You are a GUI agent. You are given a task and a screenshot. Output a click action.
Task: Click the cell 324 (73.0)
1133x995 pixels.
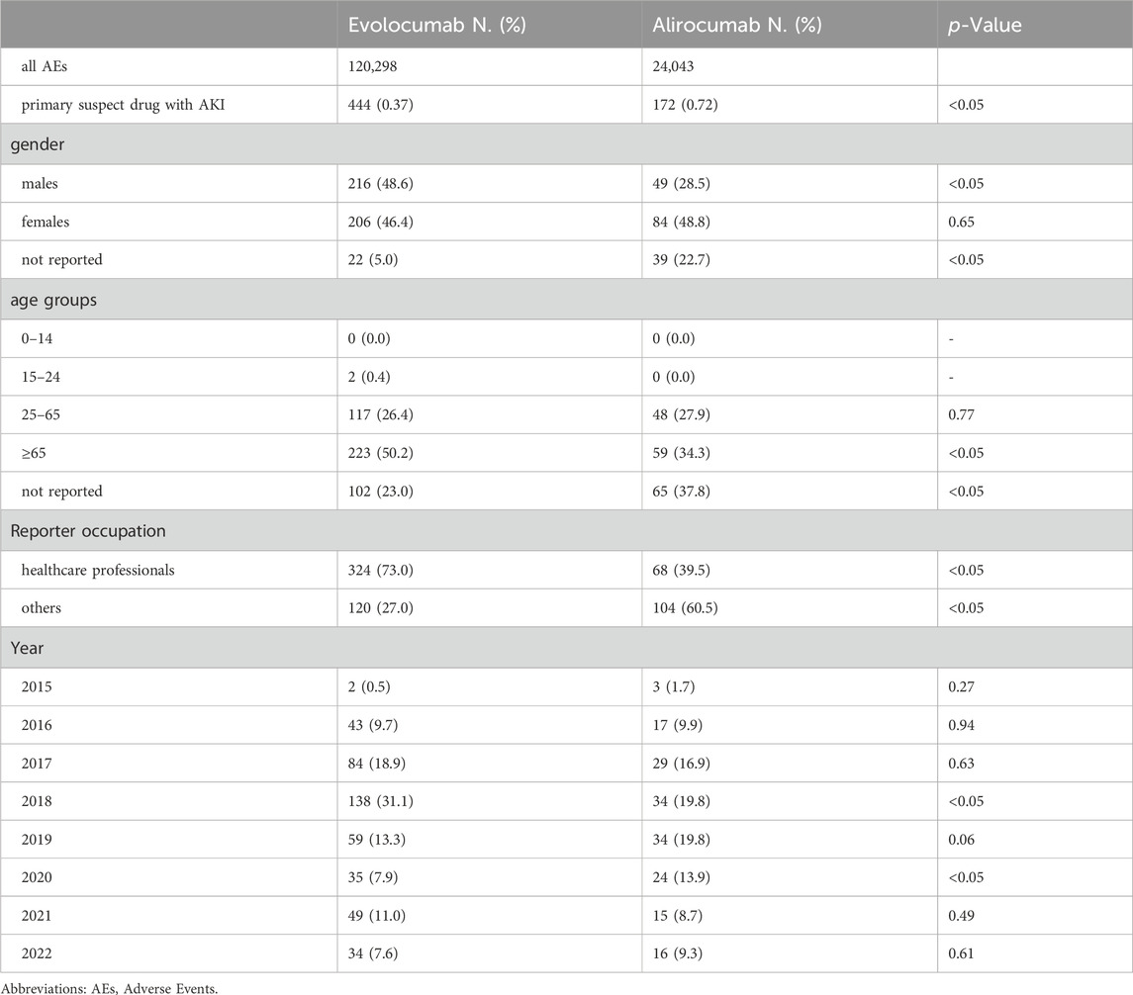[381, 571]
